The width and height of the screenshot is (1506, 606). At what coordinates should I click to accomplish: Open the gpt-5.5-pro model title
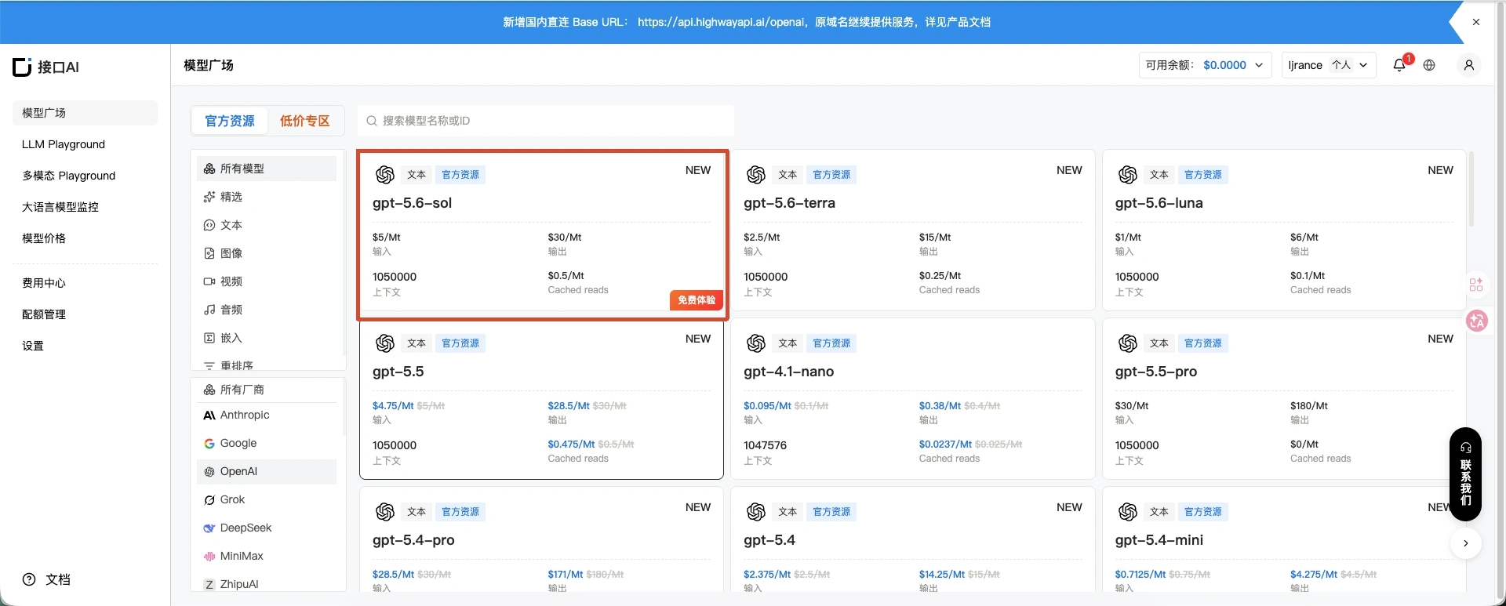pos(1156,372)
